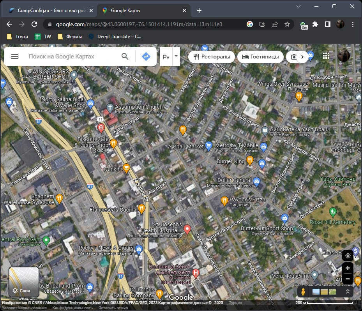This screenshot has height=311, width=362.
Task: Click the Assumption Church cross marker
Action: pos(110,108)
